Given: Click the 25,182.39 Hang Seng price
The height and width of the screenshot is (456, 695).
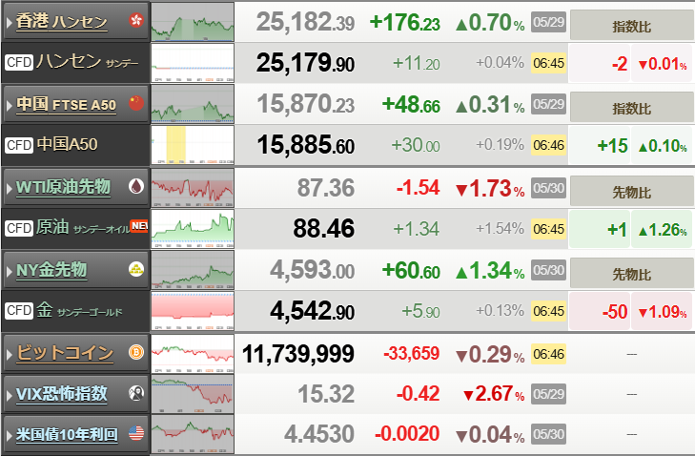Looking at the screenshot, I should [x=305, y=22].
